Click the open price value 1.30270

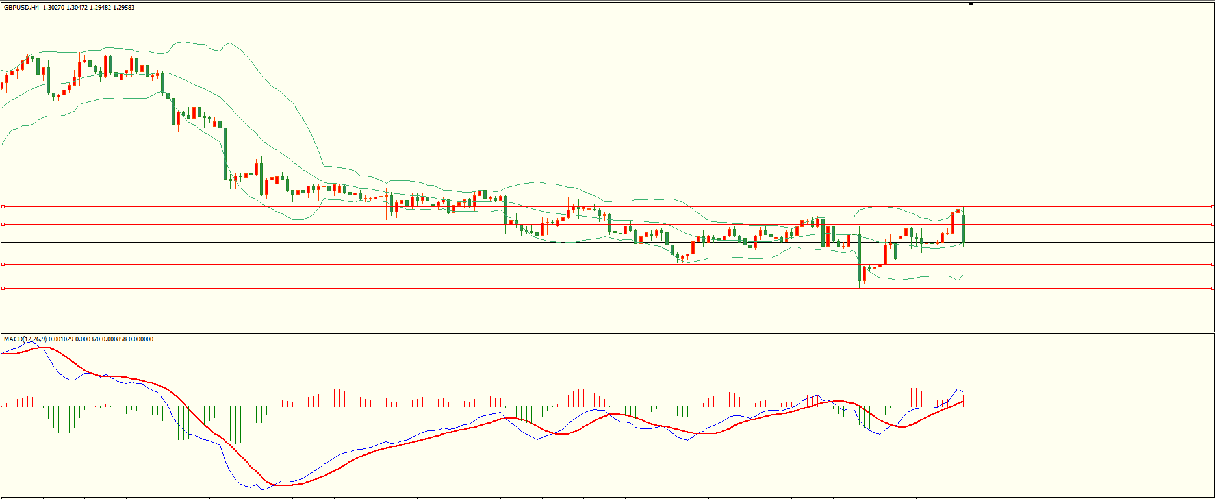point(54,8)
